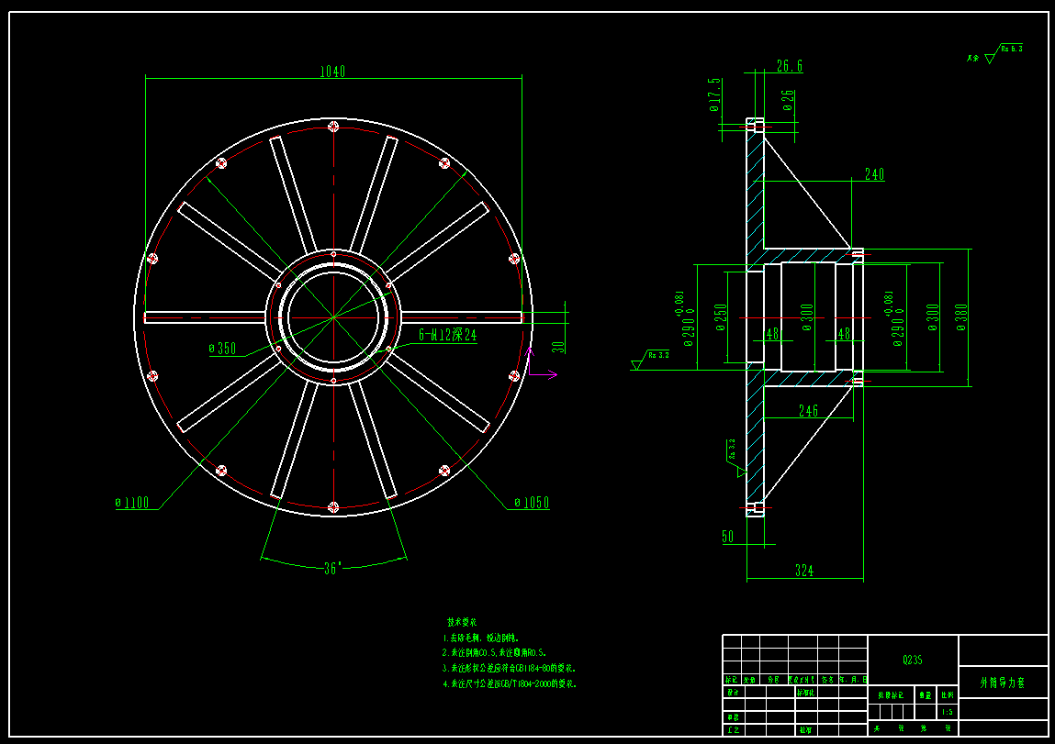Select the 设计 title block cell

(733, 692)
